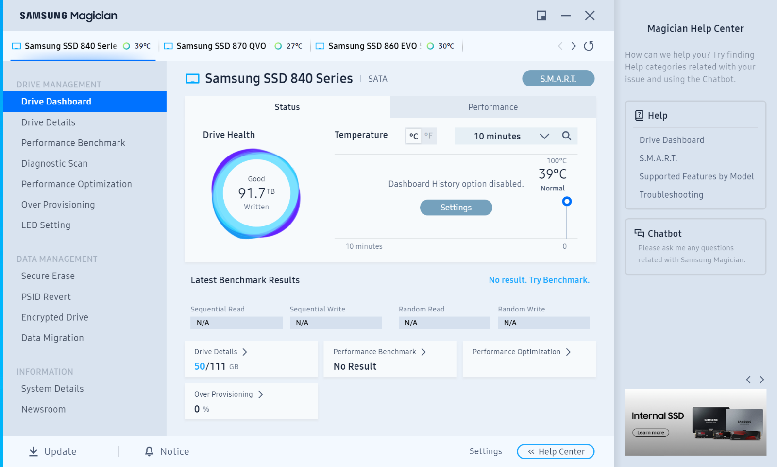Switch temperature unit to °C
The height and width of the screenshot is (467, 777).
click(x=414, y=136)
